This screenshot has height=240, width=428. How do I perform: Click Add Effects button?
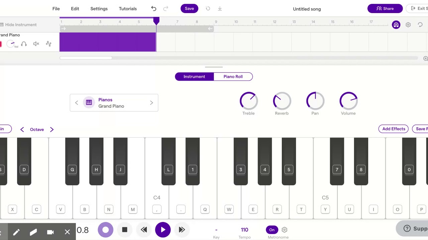394,129
